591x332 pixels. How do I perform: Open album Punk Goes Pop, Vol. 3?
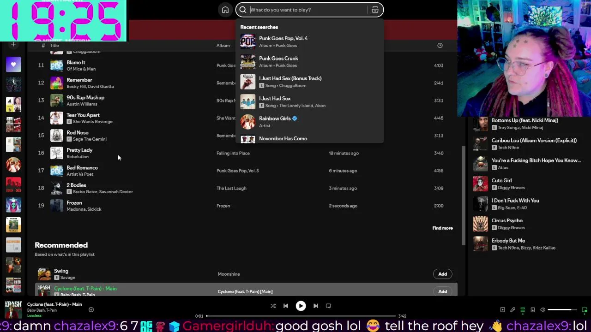(x=238, y=171)
